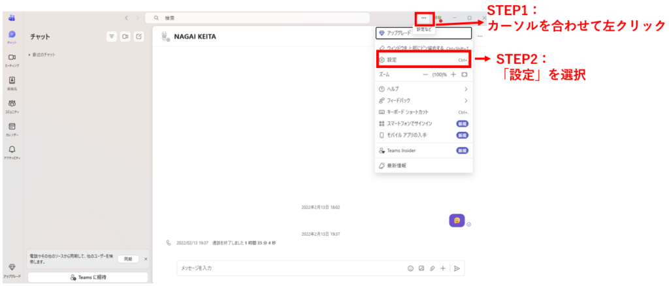
Task: Start a new chat with the compose icon
Action: [139, 37]
